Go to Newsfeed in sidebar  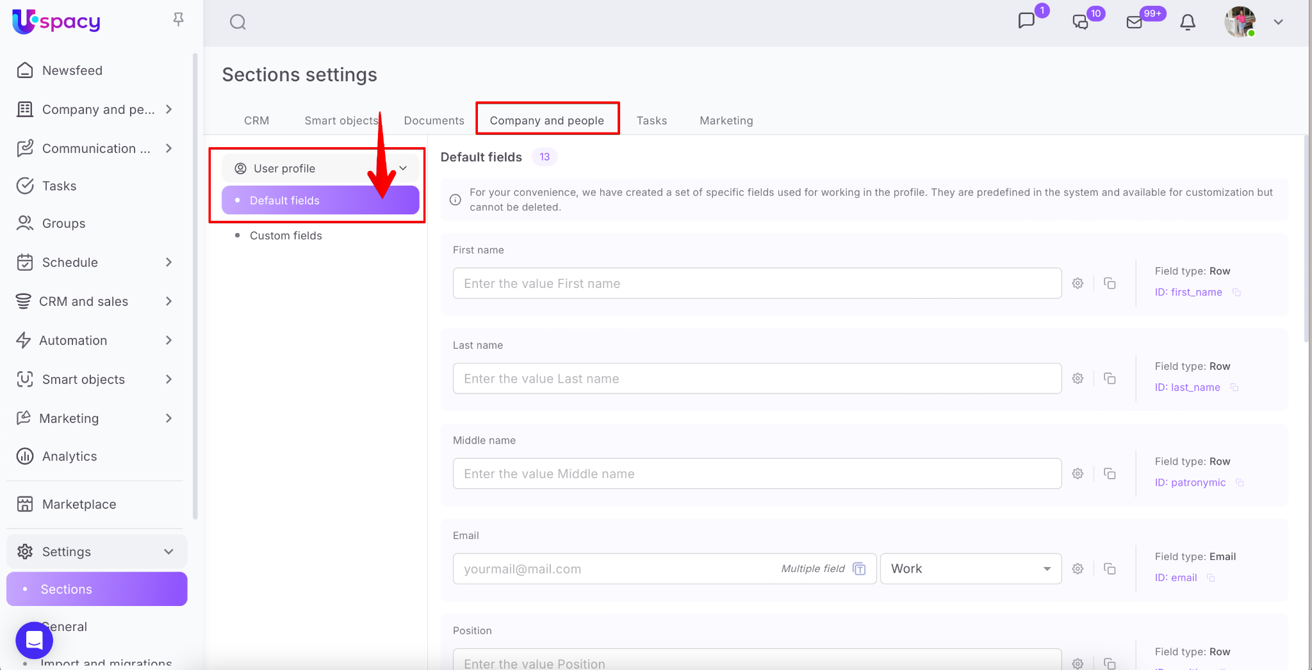point(72,70)
